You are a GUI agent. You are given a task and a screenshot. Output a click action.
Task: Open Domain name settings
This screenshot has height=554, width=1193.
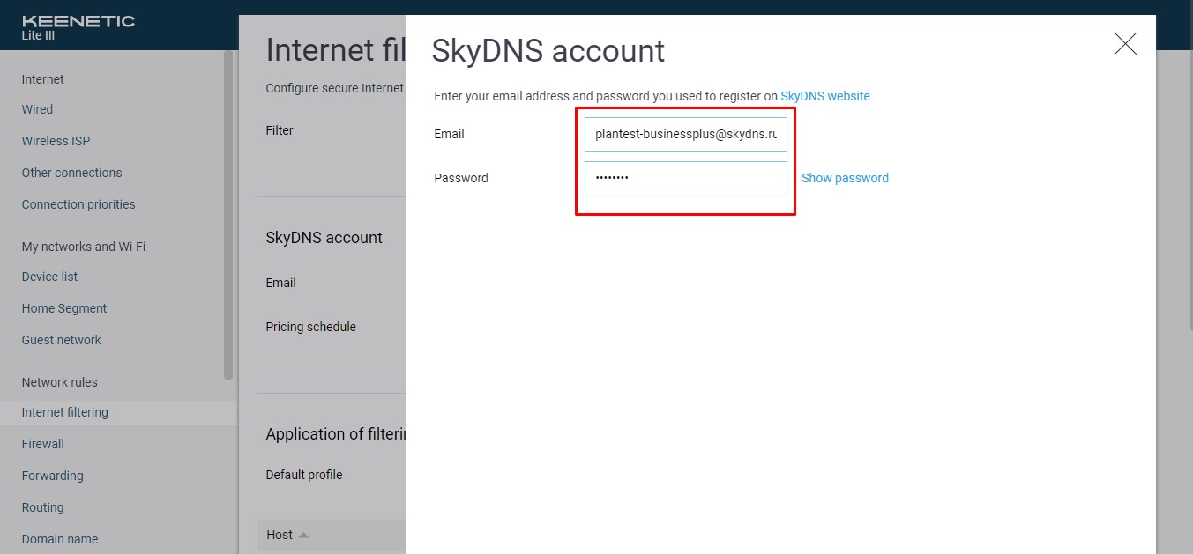pyautogui.click(x=60, y=539)
